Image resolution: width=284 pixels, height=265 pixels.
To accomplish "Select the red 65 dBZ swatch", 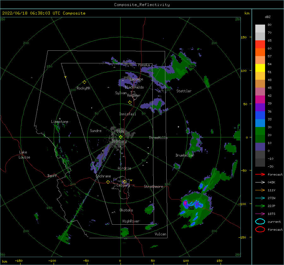I will pos(260,44).
